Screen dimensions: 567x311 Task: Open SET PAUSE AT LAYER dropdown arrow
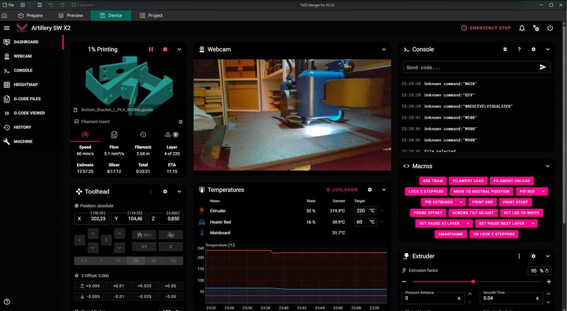point(468,224)
